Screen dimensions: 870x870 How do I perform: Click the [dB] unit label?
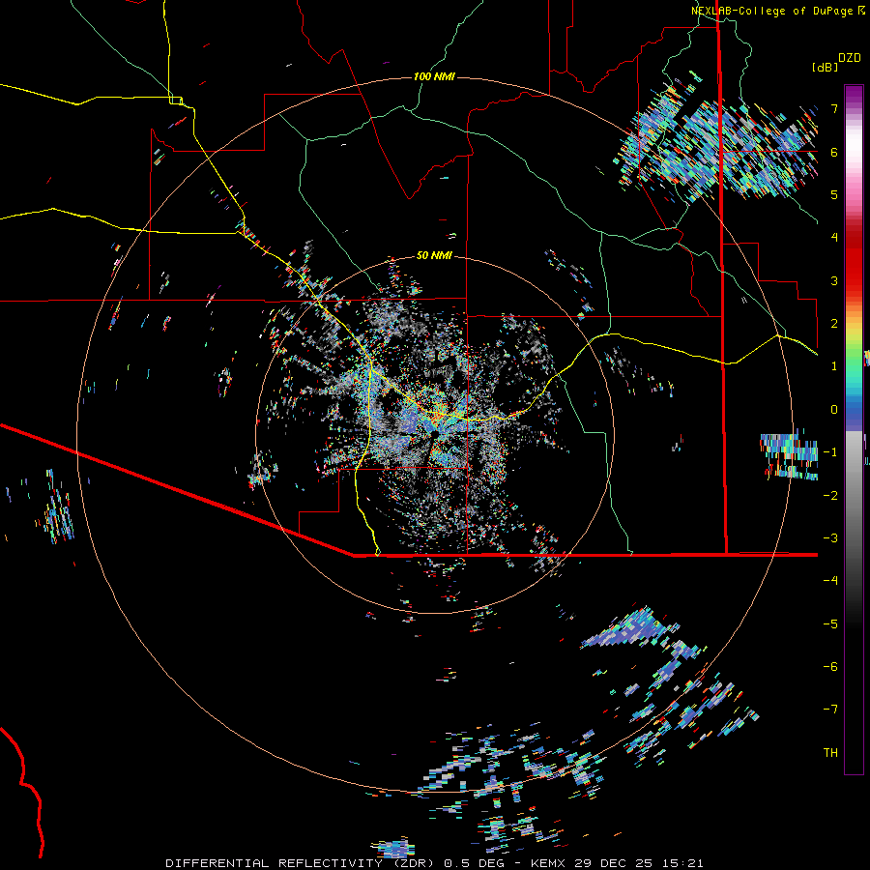[x=825, y=67]
